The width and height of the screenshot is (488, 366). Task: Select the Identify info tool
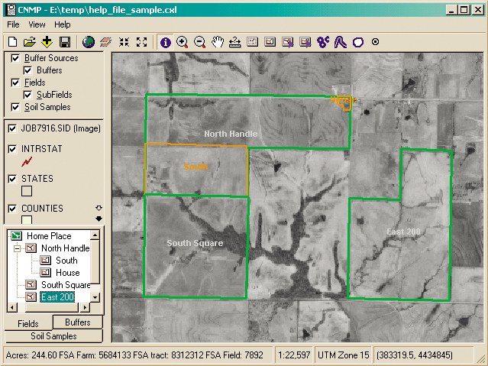(x=166, y=42)
